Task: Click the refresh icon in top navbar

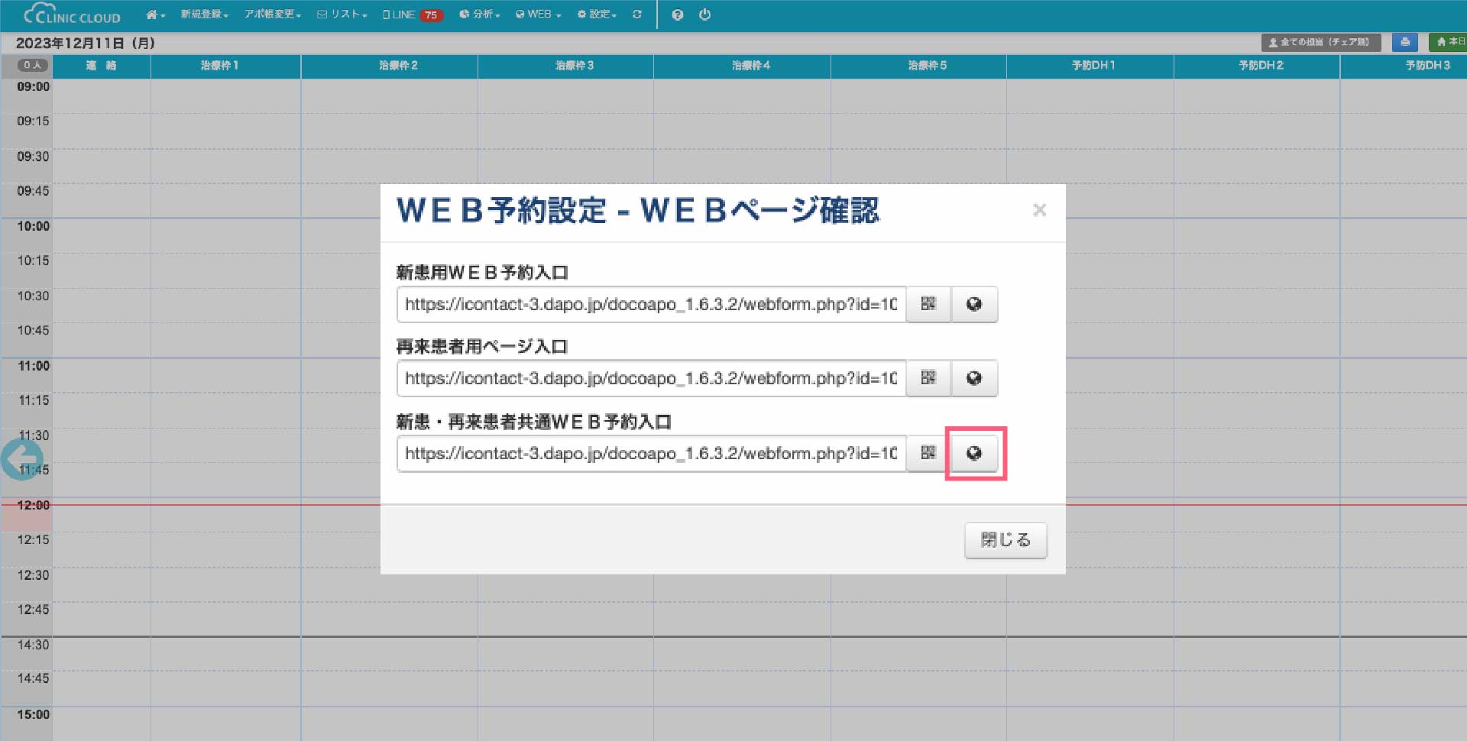Action: pos(637,15)
